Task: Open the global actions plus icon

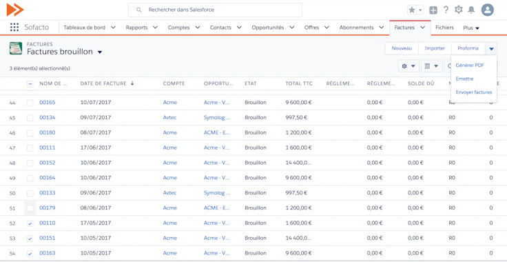Action: coord(433,10)
